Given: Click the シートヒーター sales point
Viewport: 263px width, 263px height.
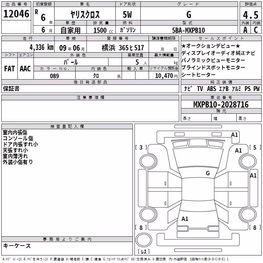Looking at the screenshot, I should point(199,75).
